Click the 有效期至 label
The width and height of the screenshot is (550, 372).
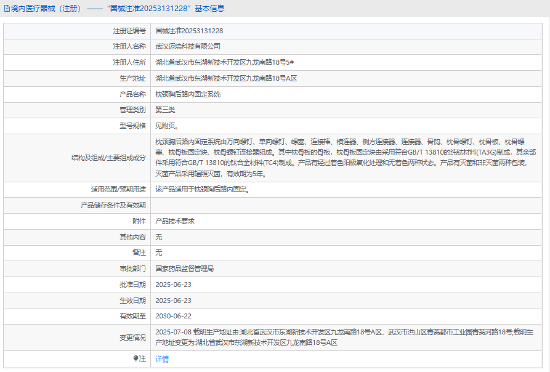pyautogui.click(x=132, y=316)
